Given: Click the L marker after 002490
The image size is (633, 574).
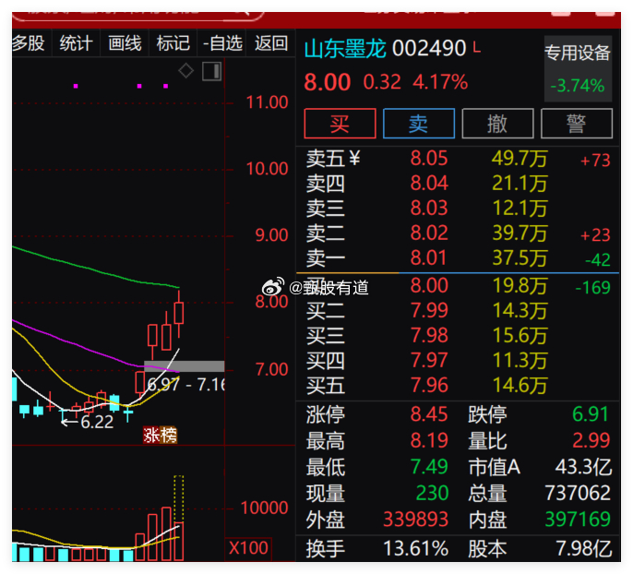Looking at the screenshot, I should pos(477,48).
